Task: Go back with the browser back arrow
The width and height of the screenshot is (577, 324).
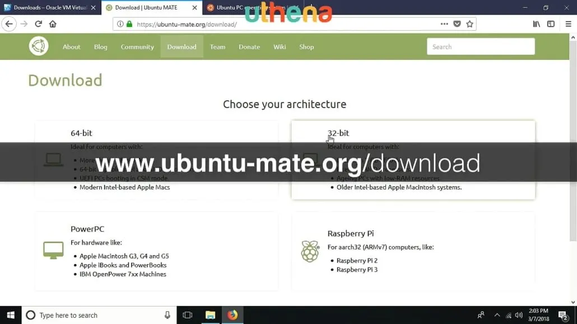Action: [x=9, y=24]
